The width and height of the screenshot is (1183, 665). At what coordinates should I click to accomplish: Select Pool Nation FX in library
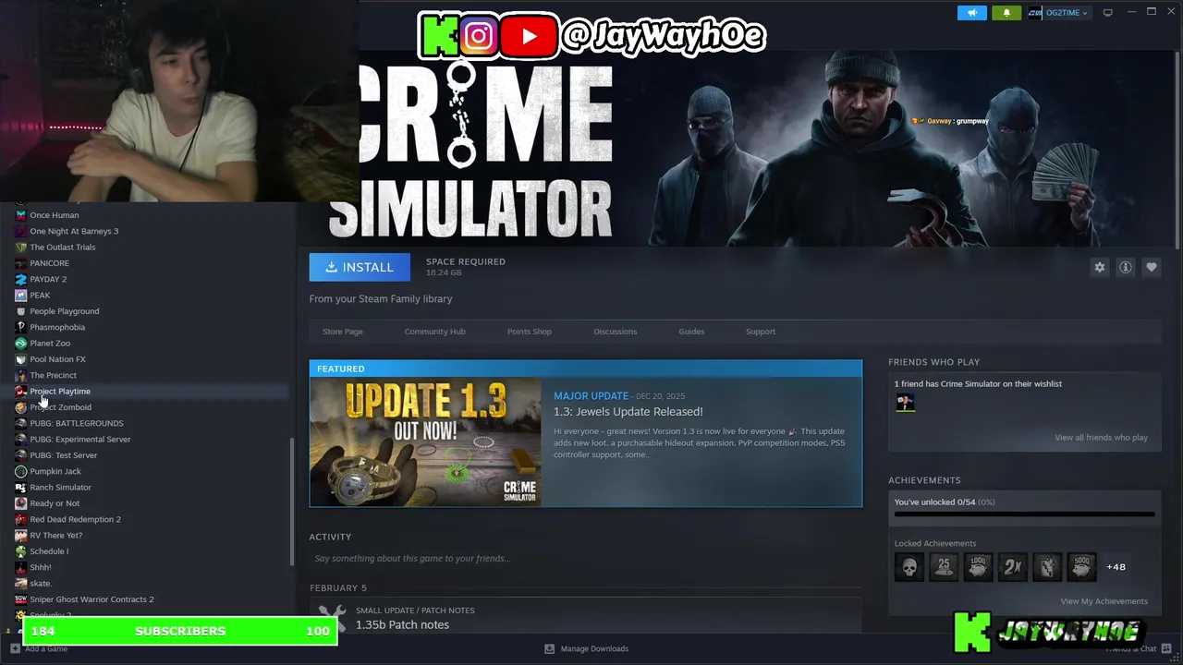57,359
